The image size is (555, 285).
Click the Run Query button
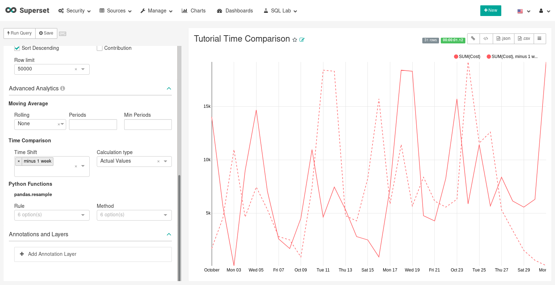pos(20,33)
